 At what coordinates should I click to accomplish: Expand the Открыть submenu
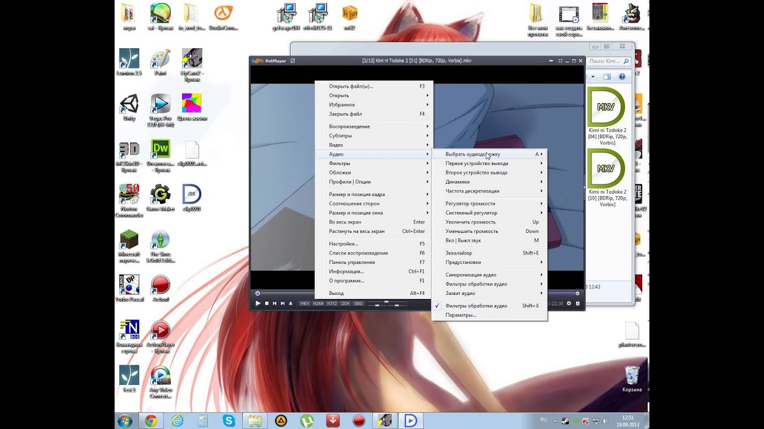pyautogui.click(x=374, y=95)
